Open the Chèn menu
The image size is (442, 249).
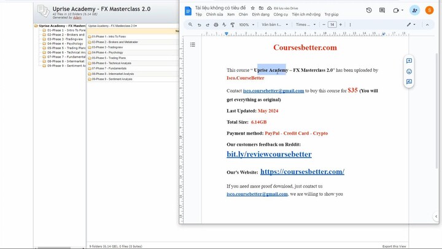click(x=243, y=14)
